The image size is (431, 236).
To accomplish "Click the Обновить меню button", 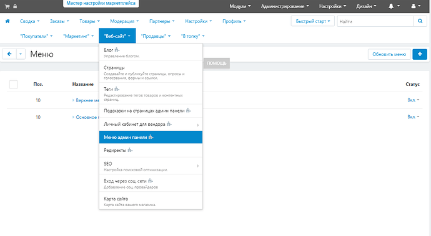I will 389,54.
